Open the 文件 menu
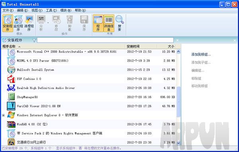239x152 pixels. pos(8,10)
